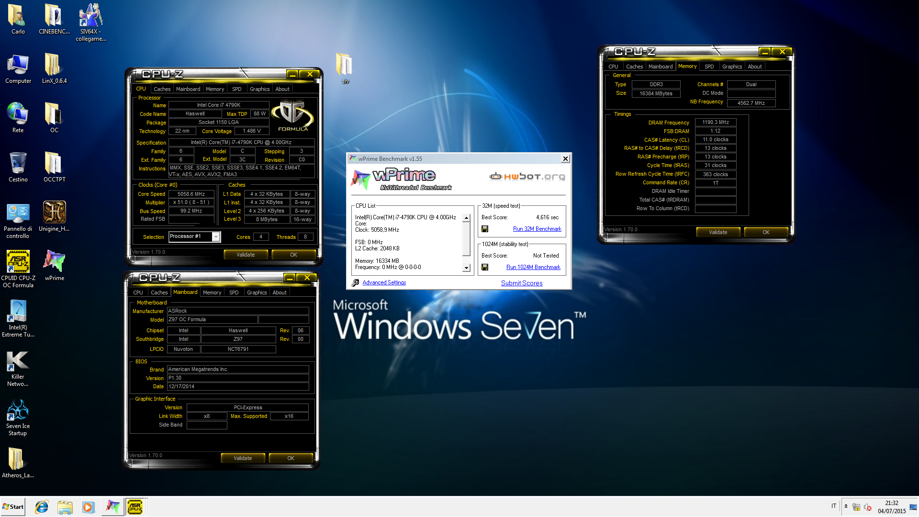Image resolution: width=919 pixels, height=517 pixels.
Task: Click the HWBOT.org logo in wPrime
Action: pos(527,177)
